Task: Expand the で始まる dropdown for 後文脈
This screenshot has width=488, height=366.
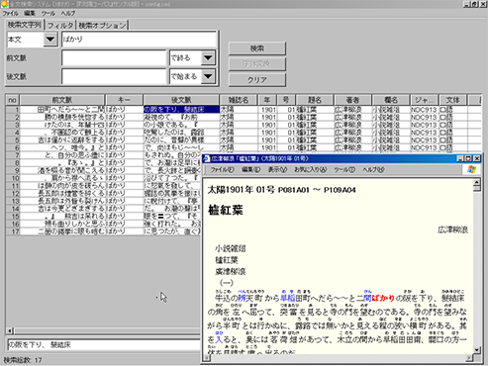Action: click(208, 76)
